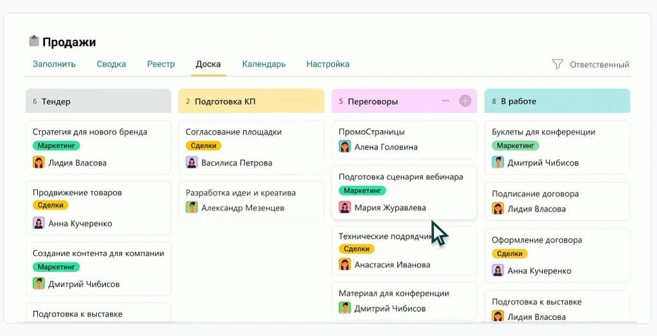Click the clipboard icon beside Продажи
Viewport: 657px width, 336px height.
point(34,41)
